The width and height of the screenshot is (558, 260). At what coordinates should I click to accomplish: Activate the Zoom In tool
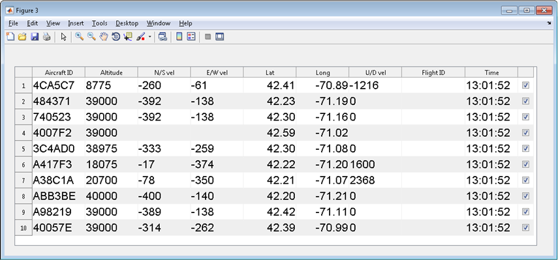pyautogui.click(x=80, y=36)
